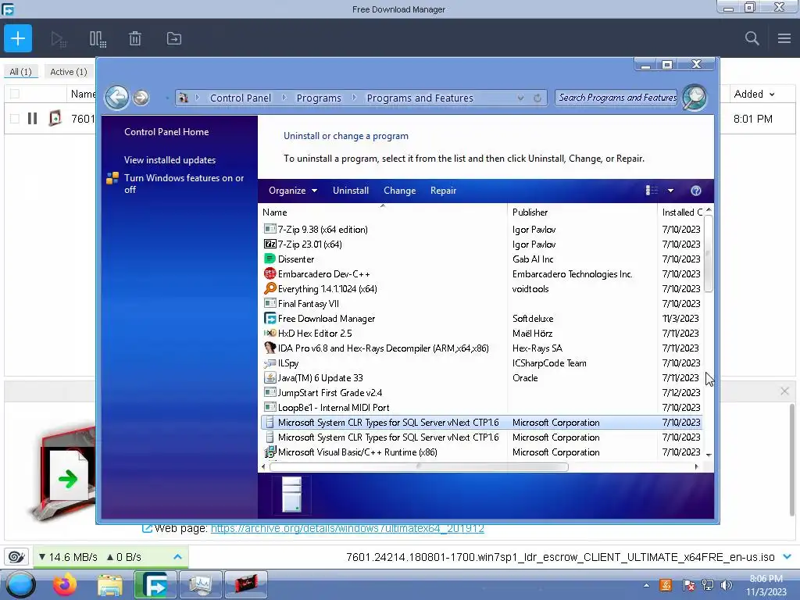
Task: Open Programs and Features help icon
Action: (696, 191)
